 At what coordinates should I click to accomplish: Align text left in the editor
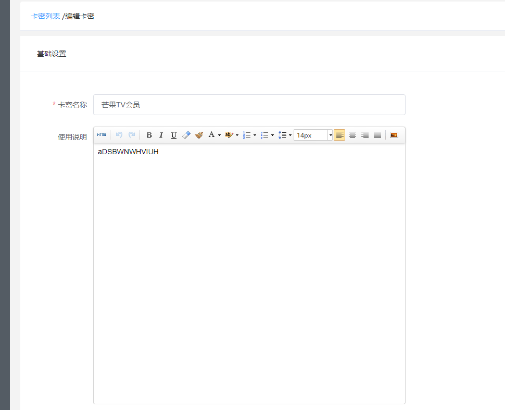339,135
